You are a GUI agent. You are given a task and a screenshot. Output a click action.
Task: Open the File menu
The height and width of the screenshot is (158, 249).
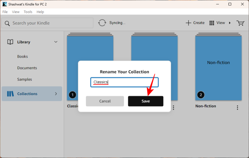point(5,12)
